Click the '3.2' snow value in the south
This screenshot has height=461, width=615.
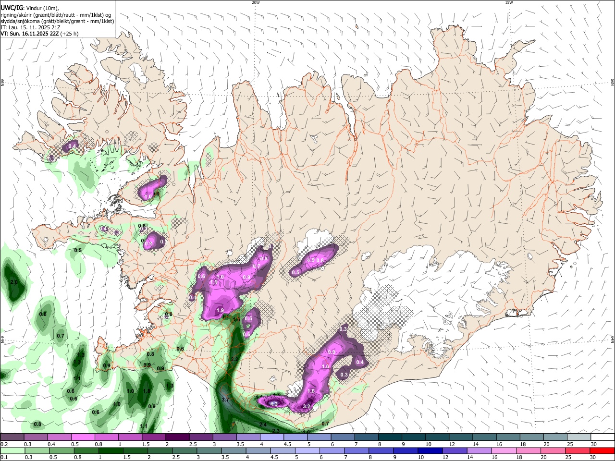click(307, 407)
